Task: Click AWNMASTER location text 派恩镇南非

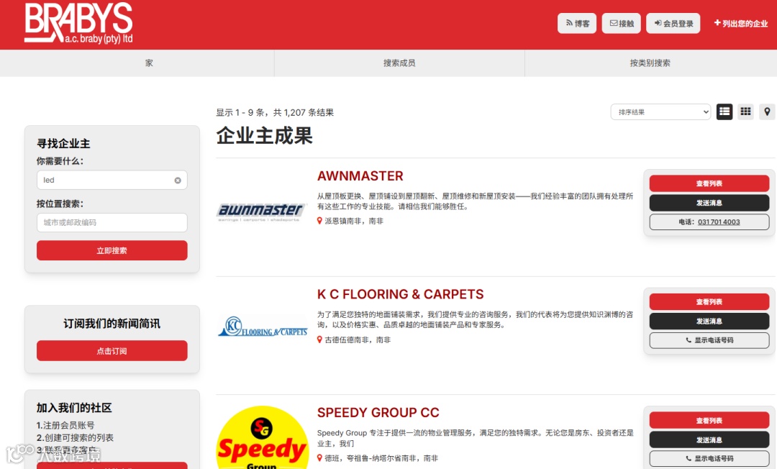Action: (x=354, y=221)
